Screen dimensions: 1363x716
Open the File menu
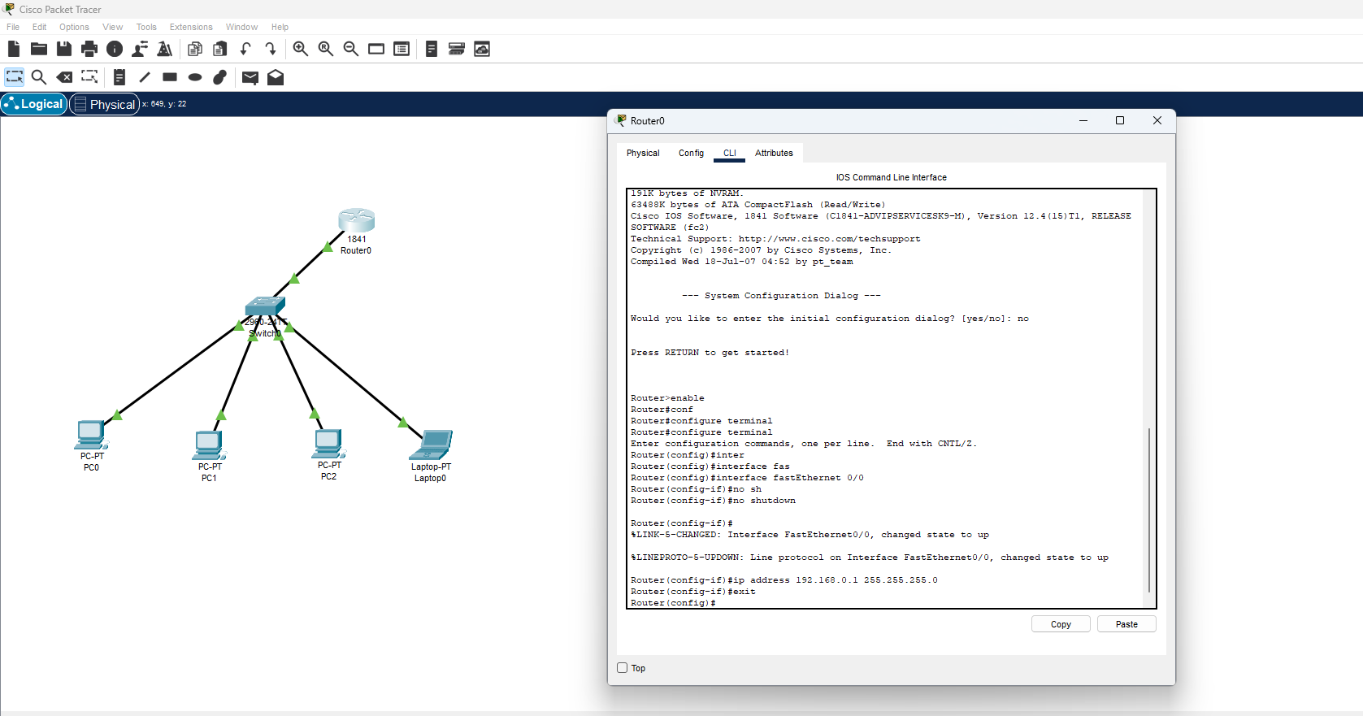[x=13, y=27]
